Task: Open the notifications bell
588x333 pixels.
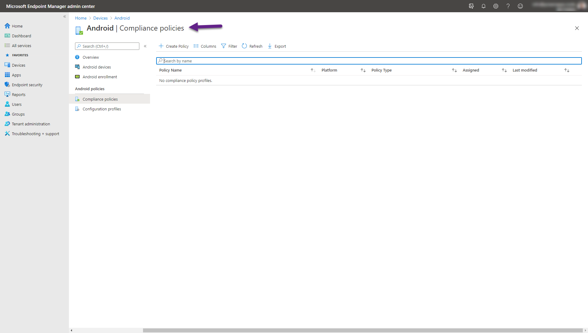Action: pos(484,6)
